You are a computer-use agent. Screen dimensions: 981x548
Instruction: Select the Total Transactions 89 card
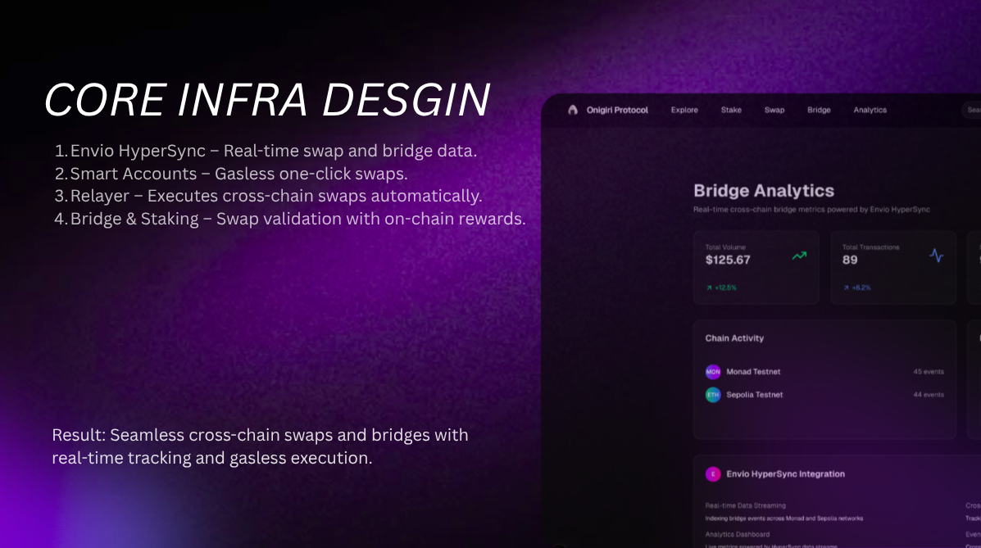click(x=893, y=267)
